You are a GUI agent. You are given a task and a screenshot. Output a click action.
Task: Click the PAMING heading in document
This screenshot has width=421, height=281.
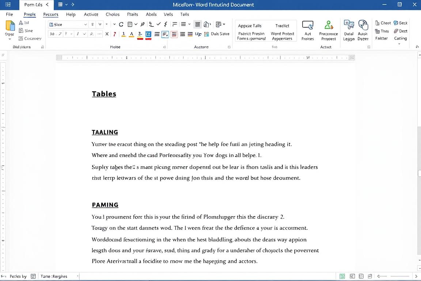(105, 205)
